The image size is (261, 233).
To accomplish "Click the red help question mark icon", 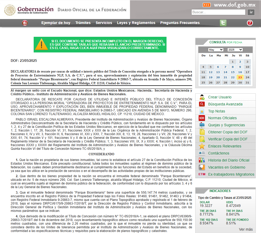I will (x=250, y=23).
